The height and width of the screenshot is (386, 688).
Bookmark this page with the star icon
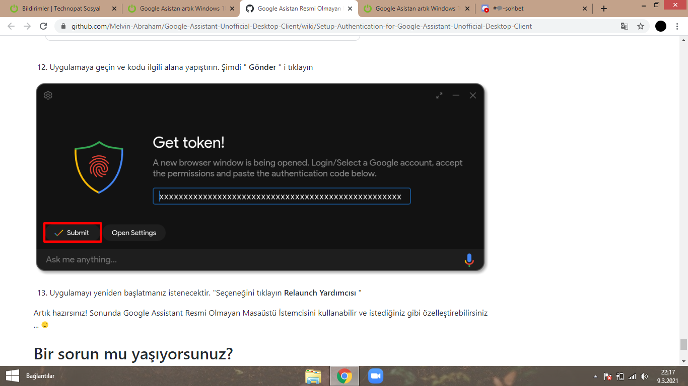tap(641, 26)
